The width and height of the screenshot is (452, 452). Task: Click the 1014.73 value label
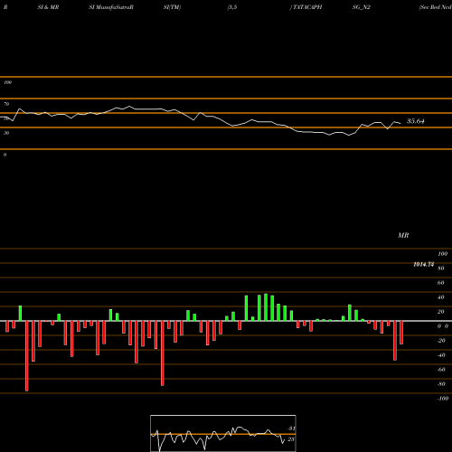pyautogui.click(x=424, y=264)
